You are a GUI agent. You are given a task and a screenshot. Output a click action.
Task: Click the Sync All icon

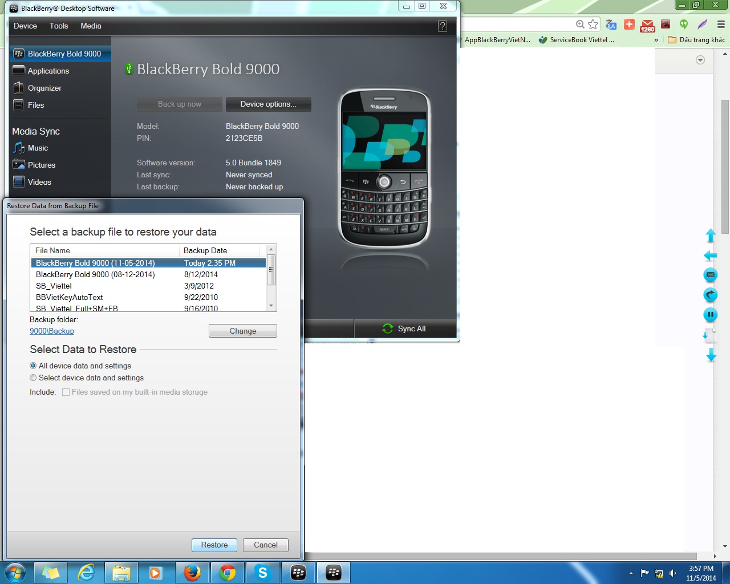[388, 328]
